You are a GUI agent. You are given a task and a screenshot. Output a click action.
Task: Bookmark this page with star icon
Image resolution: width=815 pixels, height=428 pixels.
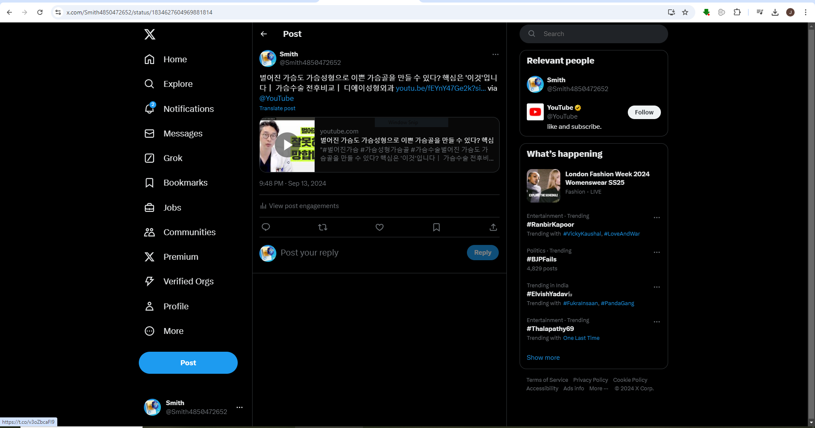point(685,12)
